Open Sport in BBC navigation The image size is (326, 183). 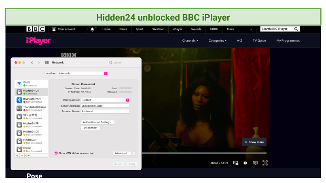click(x=140, y=29)
